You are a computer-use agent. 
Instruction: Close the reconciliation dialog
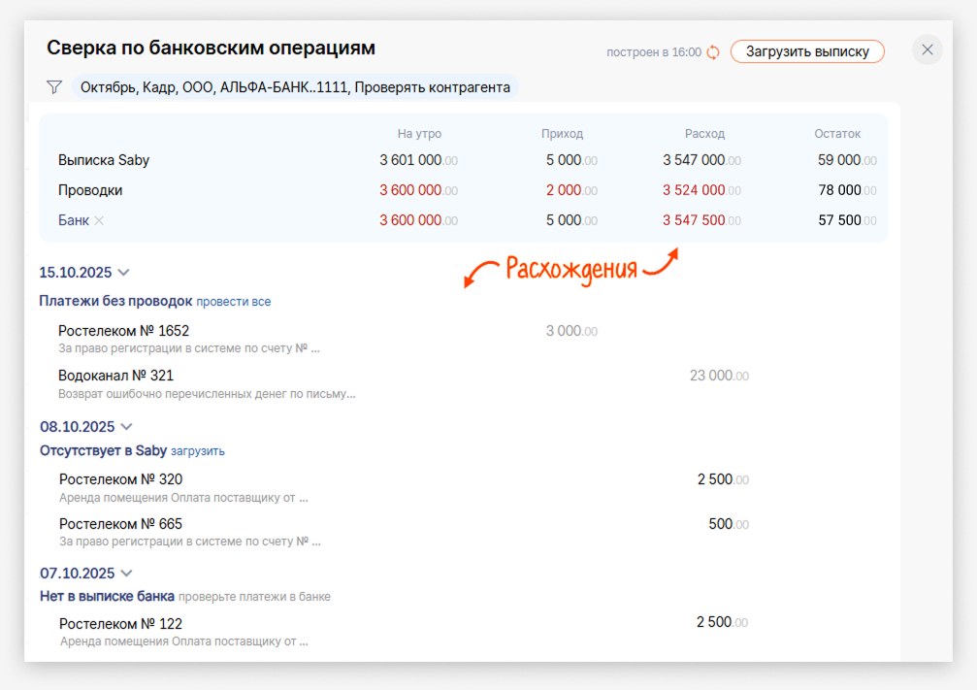point(928,50)
